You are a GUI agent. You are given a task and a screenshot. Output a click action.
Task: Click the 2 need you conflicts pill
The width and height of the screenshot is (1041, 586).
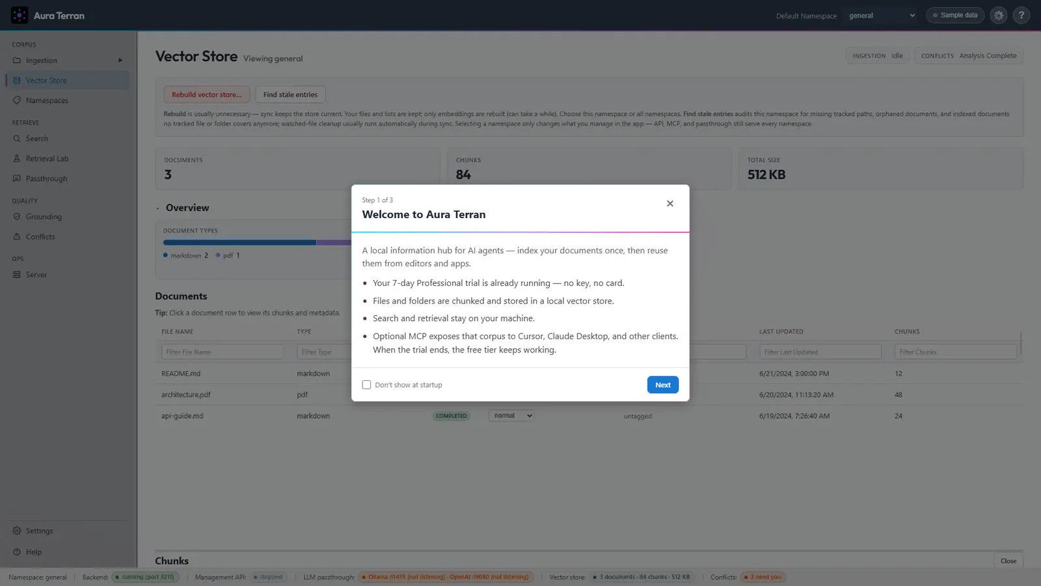(x=763, y=577)
